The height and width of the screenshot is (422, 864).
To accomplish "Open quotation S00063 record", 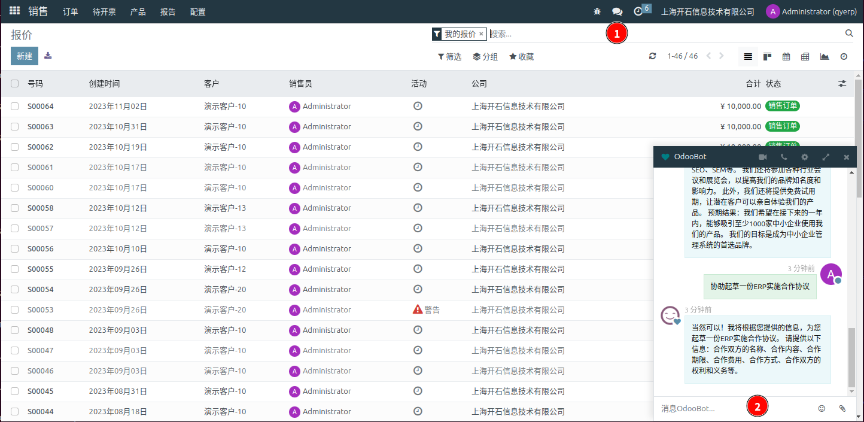I will pyautogui.click(x=41, y=127).
